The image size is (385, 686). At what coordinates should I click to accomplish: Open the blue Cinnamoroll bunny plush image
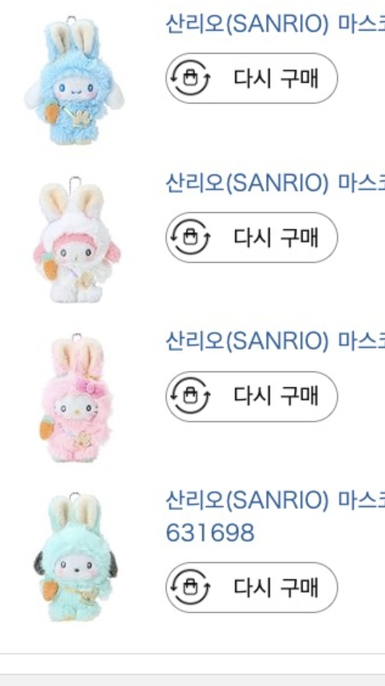[x=75, y=81]
